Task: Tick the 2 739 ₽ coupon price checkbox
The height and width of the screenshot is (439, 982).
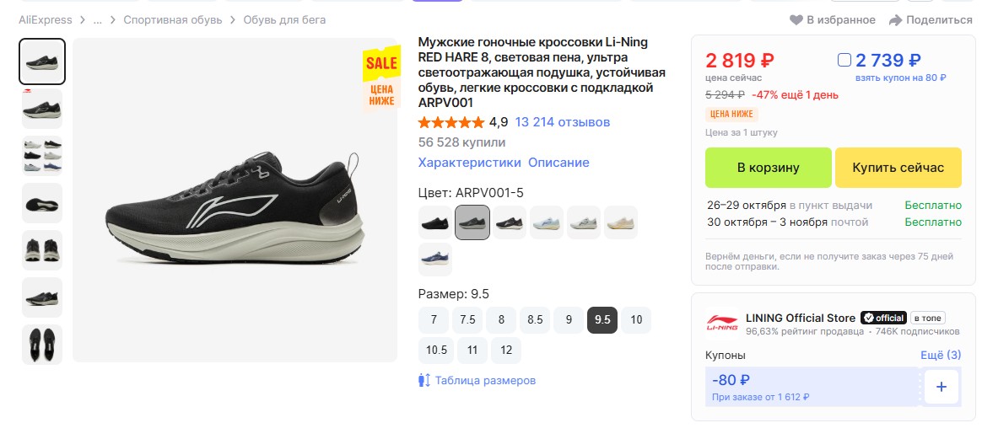Action: (x=844, y=61)
